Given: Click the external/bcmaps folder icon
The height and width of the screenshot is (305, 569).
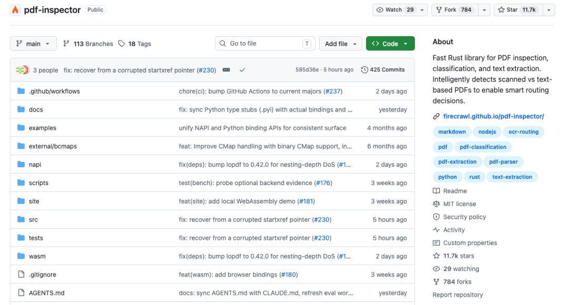Looking at the screenshot, I should tap(21, 146).
